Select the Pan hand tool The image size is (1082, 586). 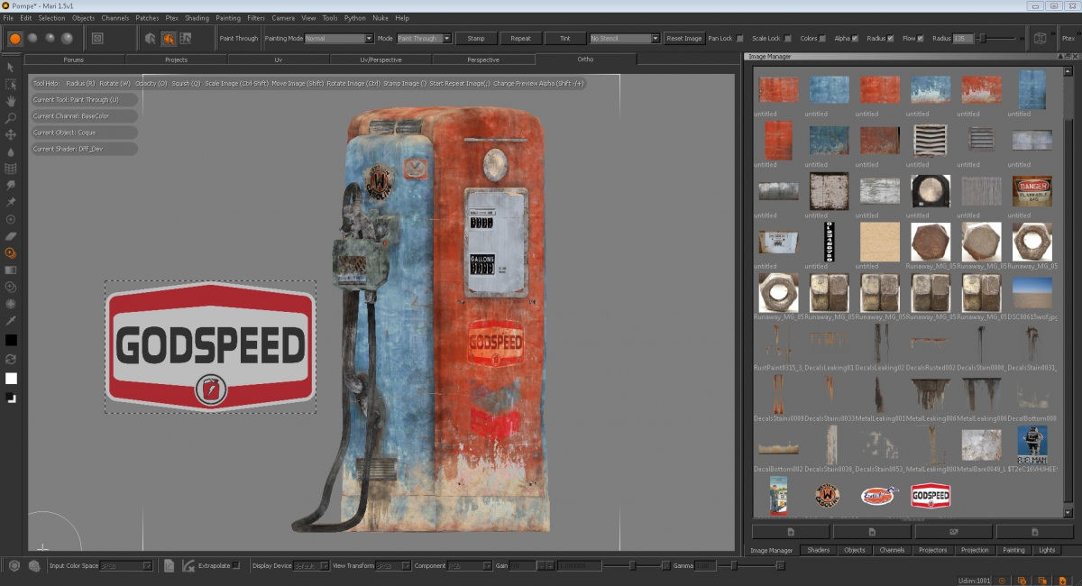click(x=11, y=101)
